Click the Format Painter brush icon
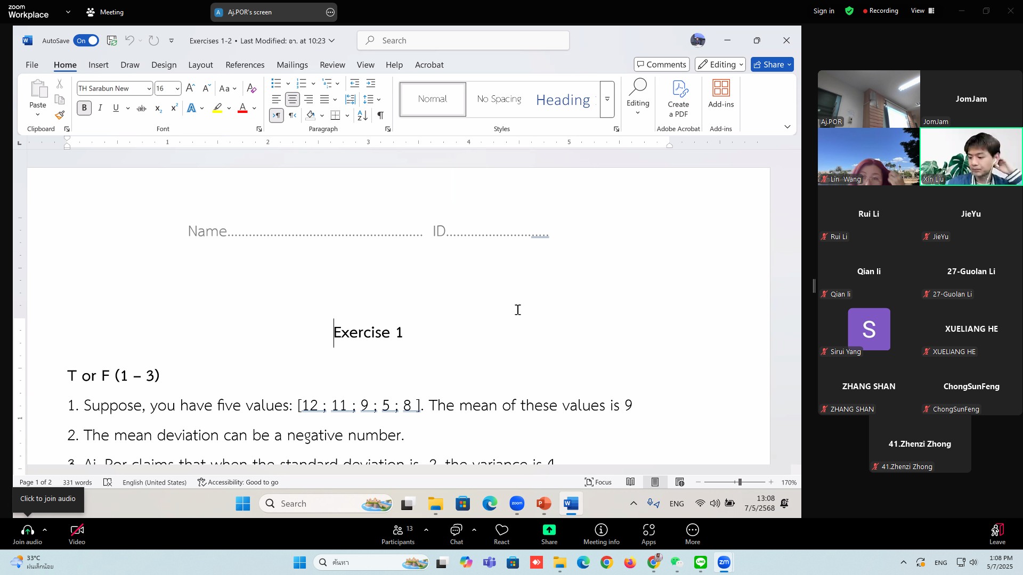Screen dimensions: 1023x575 click(x=60, y=115)
